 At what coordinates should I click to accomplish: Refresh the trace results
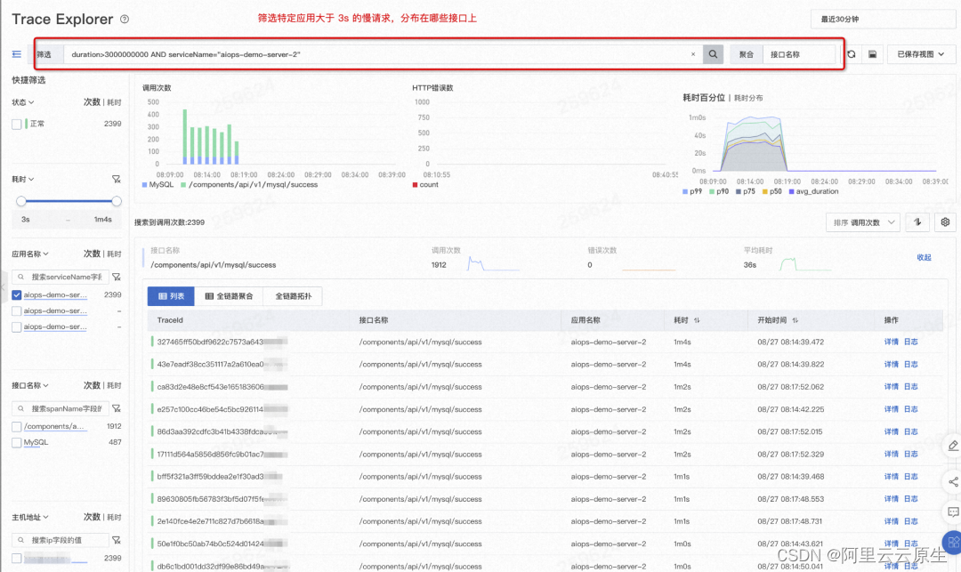(852, 54)
